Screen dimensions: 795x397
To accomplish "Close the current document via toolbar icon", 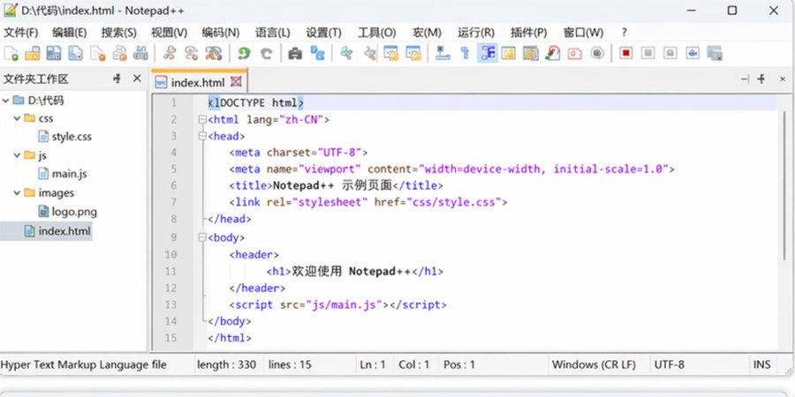I will (97, 53).
